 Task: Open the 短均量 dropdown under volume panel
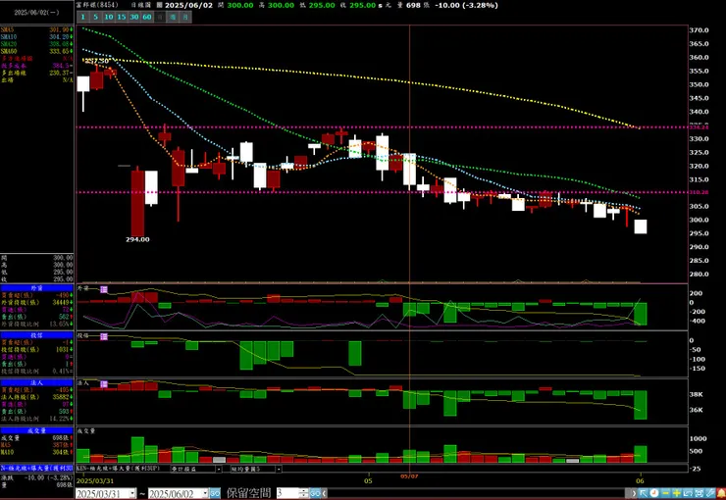279,469
